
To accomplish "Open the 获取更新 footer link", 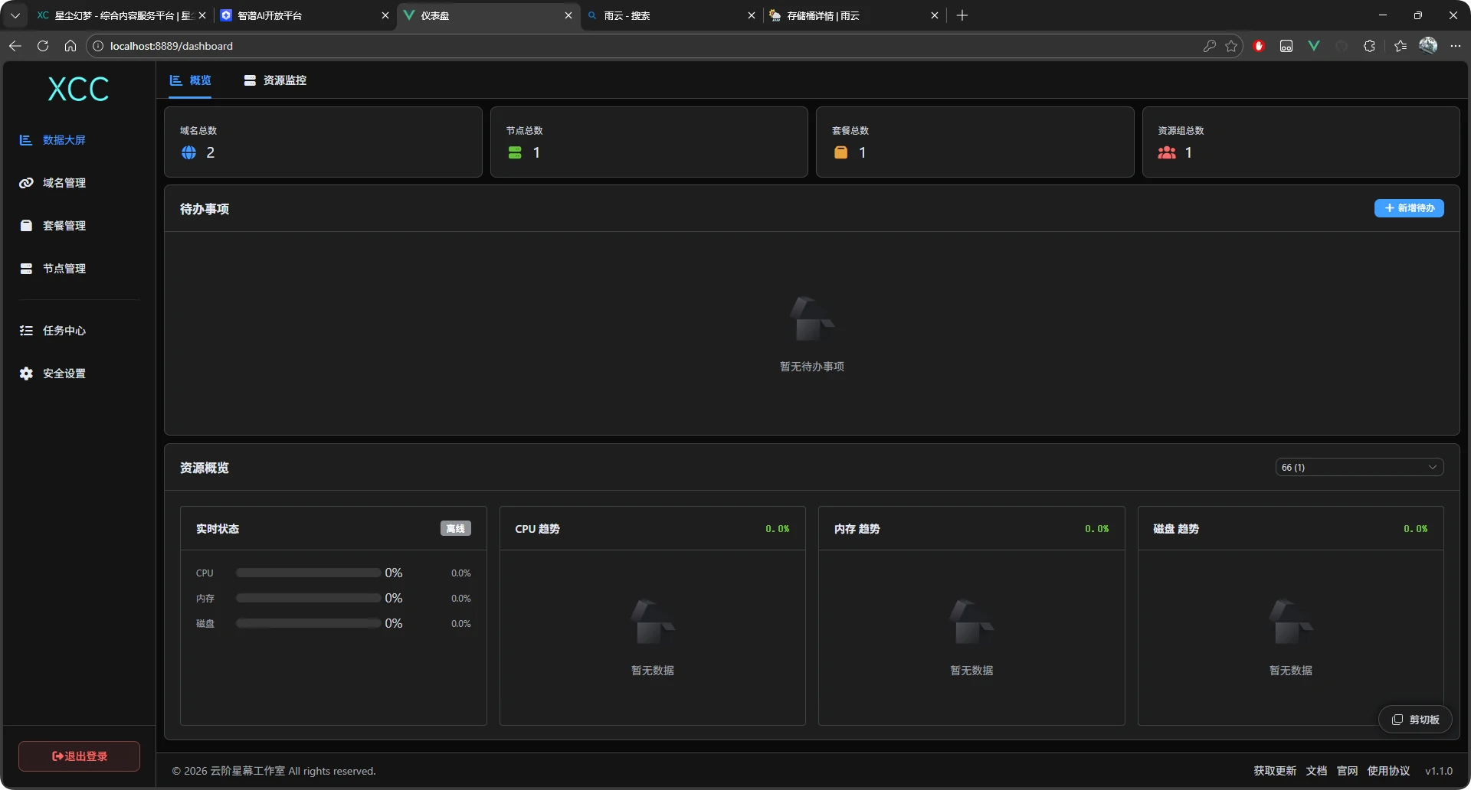I will [1275, 771].
